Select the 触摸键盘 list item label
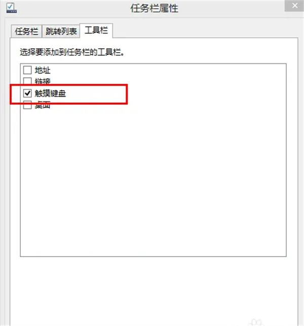The width and height of the screenshot is (304, 326). [x=50, y=93]
